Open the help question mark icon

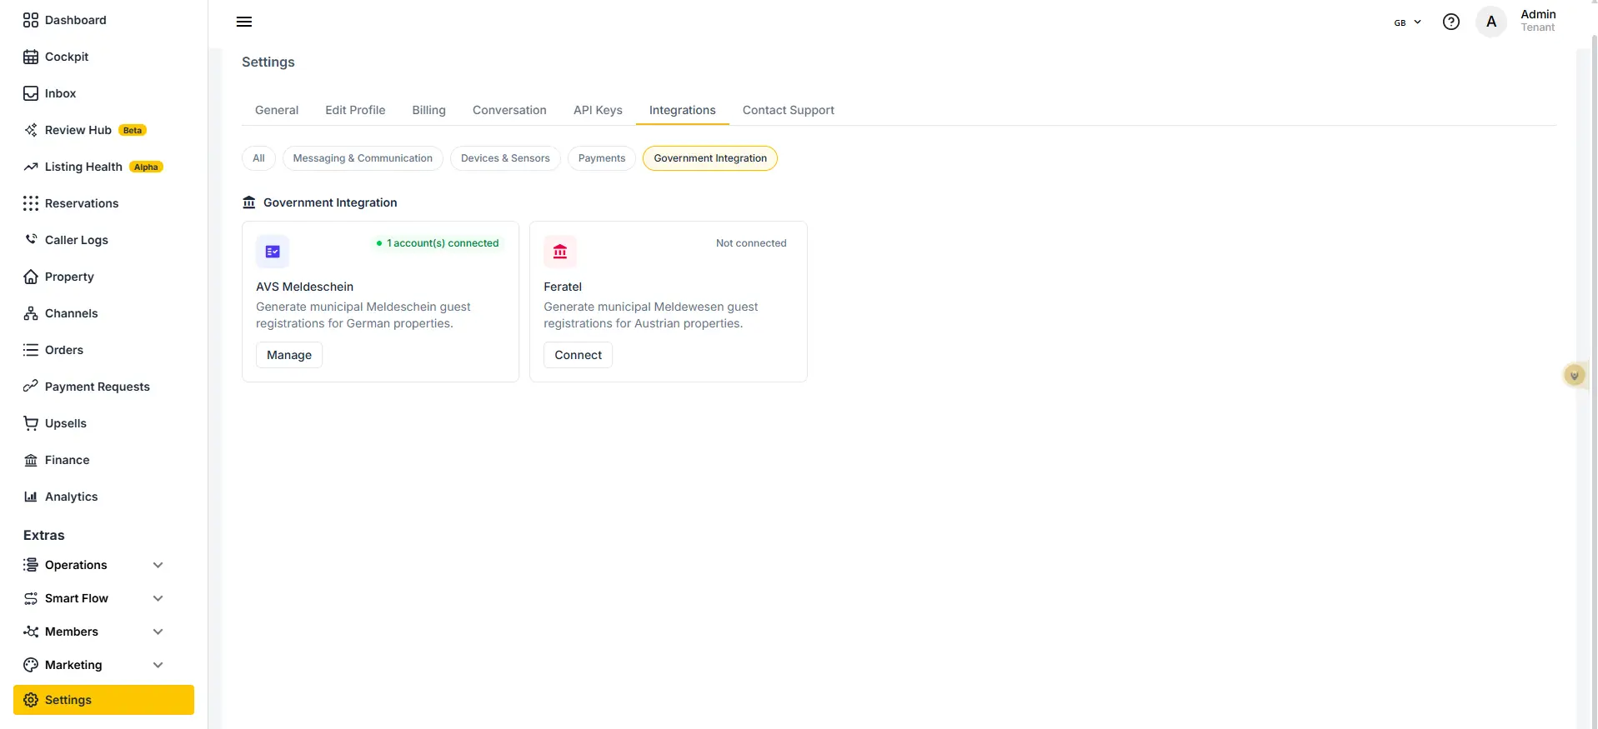[x=1451, y=22]
